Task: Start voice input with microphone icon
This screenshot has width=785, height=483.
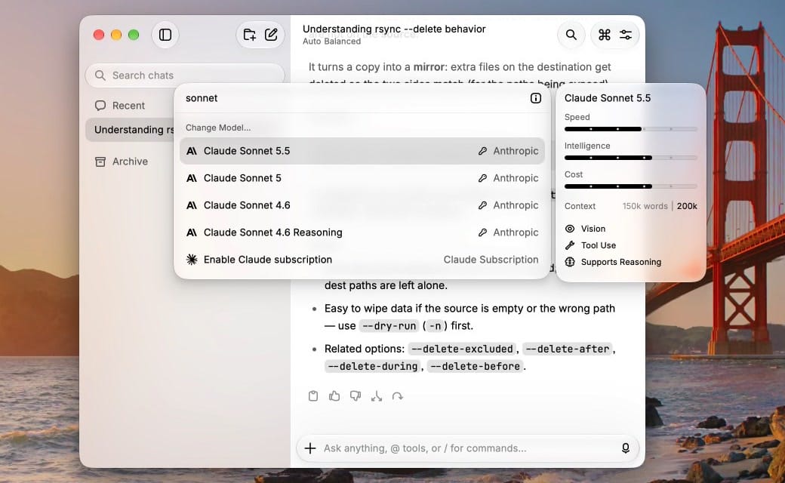Action: 626,448
